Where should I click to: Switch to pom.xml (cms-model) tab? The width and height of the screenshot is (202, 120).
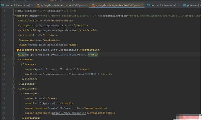point(163,5)
